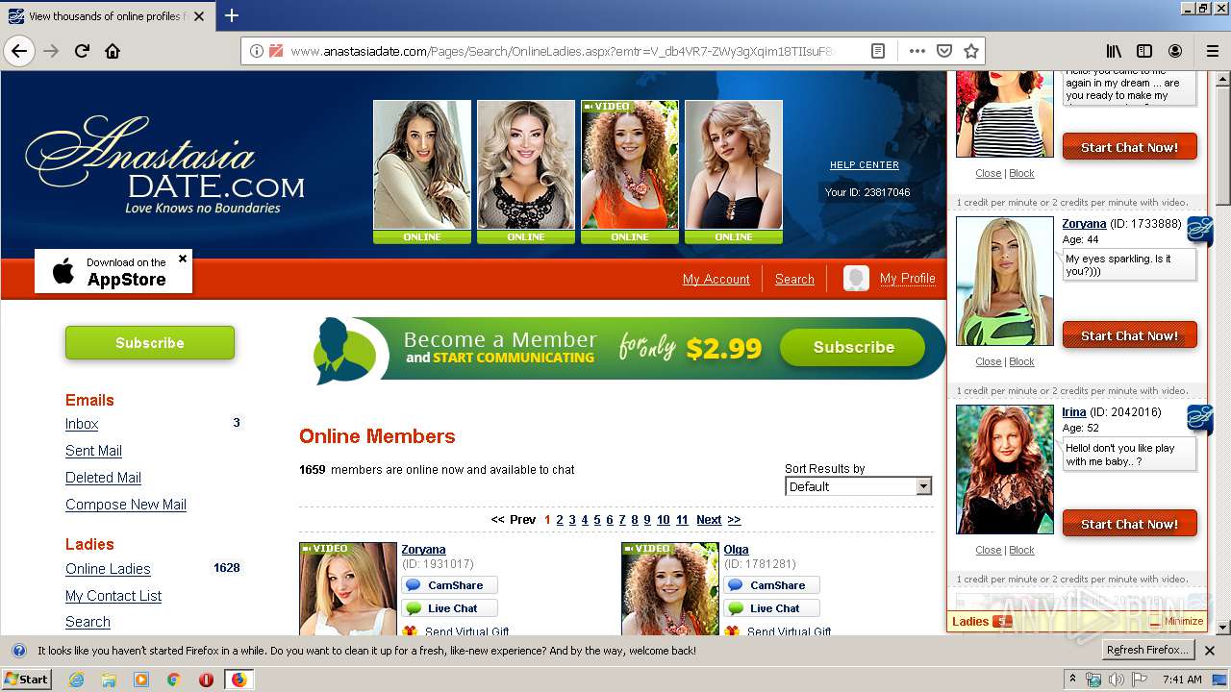Click the address bar URL field
The width and height of the screenshot is (1231, 692).
coord(563,51)
